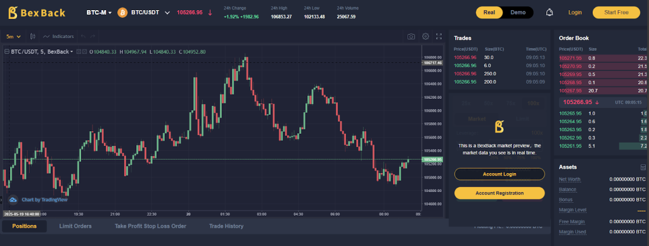Viewport: 649px width, 246px height.
Task: Click the first legend eye toggle
Action: click(x=79, y=52)
